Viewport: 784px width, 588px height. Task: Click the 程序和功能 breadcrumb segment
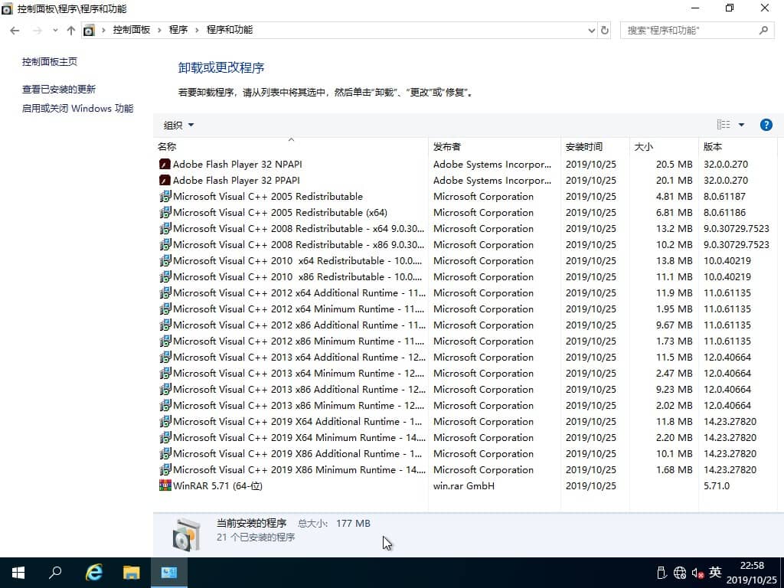pos(230,30)
